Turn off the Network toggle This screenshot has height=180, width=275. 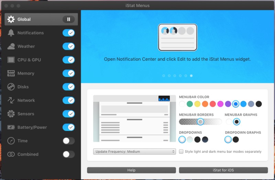(x=68, y=100)
